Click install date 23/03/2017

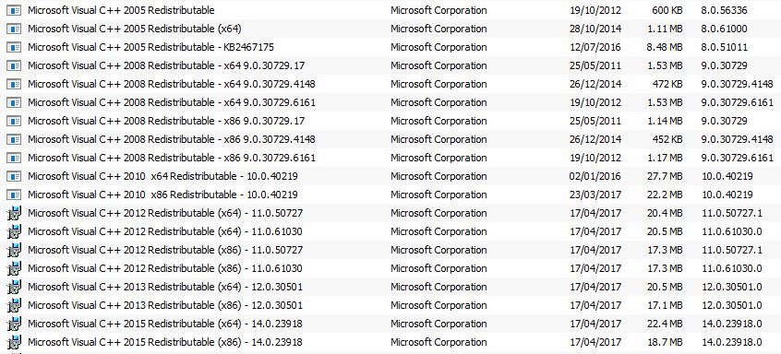[595, 194]
